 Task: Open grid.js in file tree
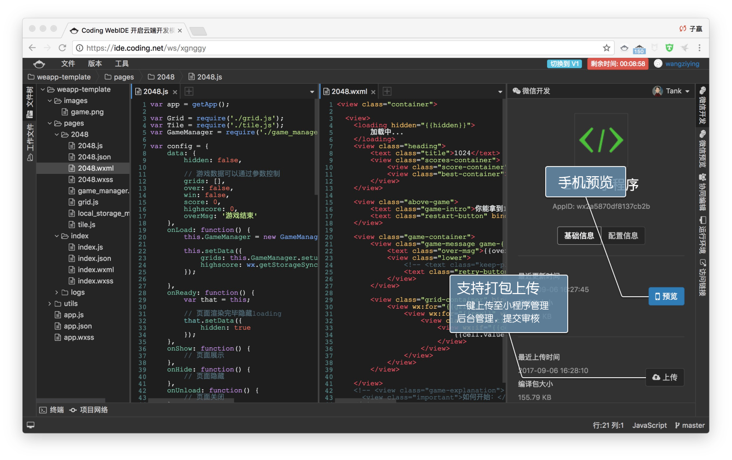point(83,202)
